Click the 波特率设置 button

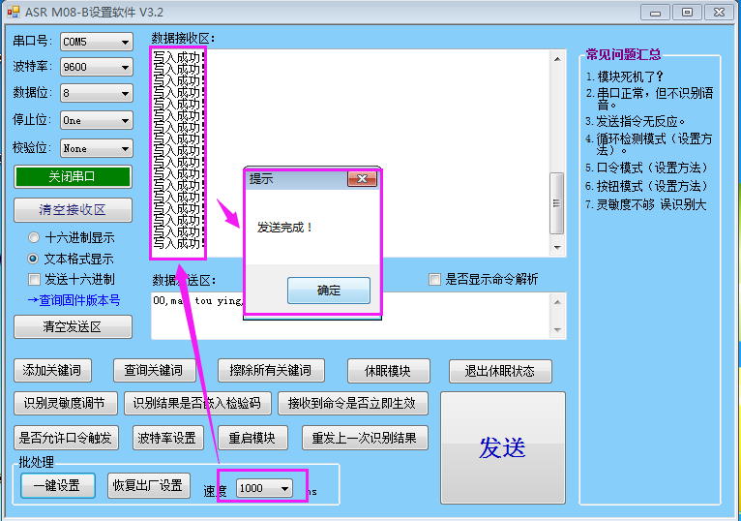click(x=167, y=438)
